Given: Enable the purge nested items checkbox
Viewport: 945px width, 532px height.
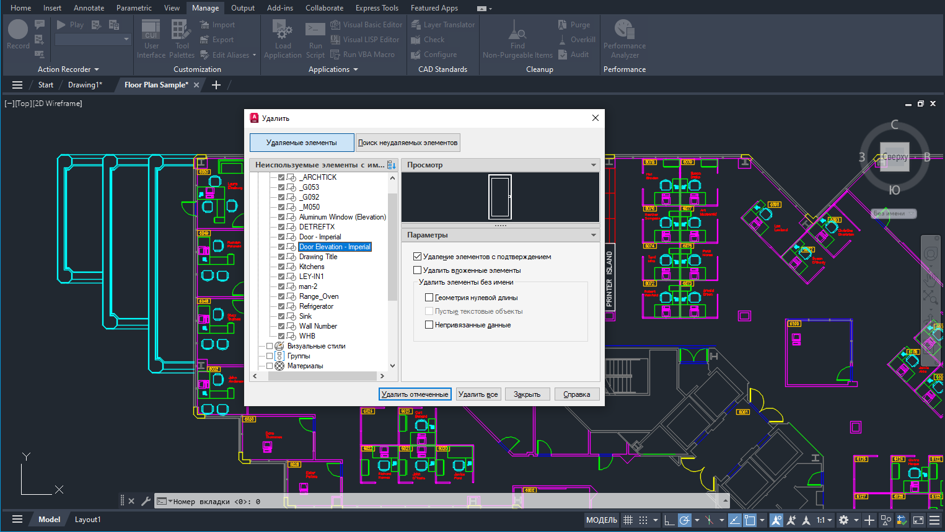Looking at the screenshot, I should tap(418, 270).
